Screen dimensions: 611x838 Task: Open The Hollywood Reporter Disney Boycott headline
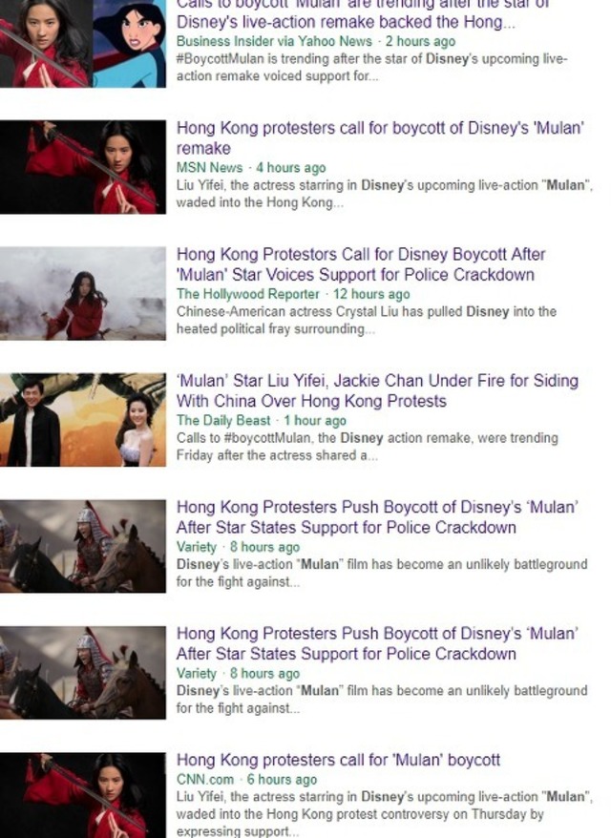click(361, 264)
